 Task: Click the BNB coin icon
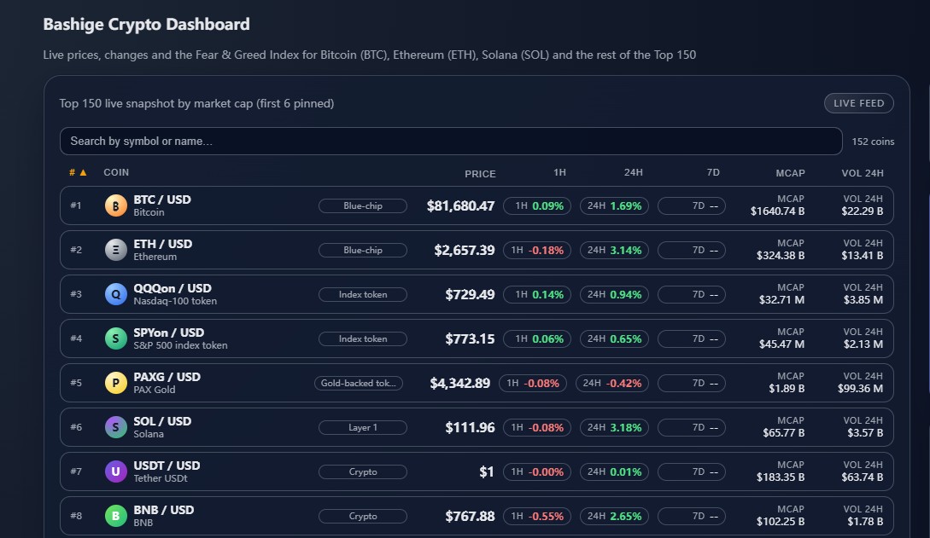115,516
